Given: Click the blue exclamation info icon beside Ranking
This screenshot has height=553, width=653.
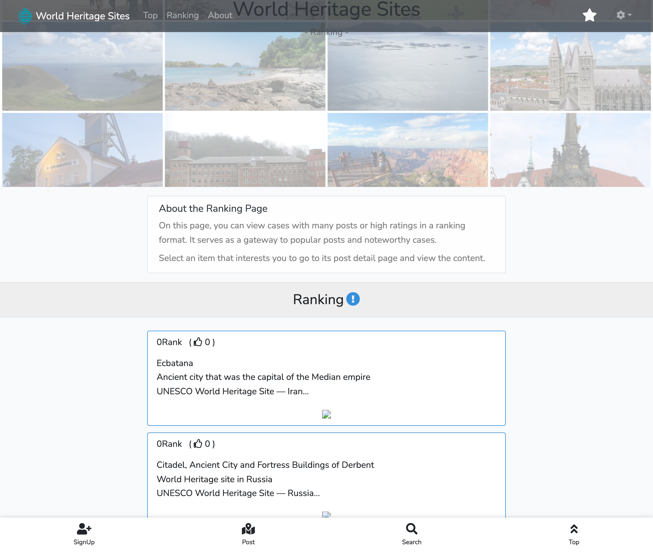Looking at the screenshot, I should [x=353, y=299].
